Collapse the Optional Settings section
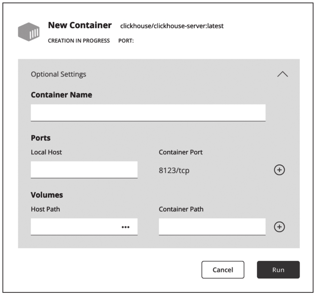 (283, 74)
